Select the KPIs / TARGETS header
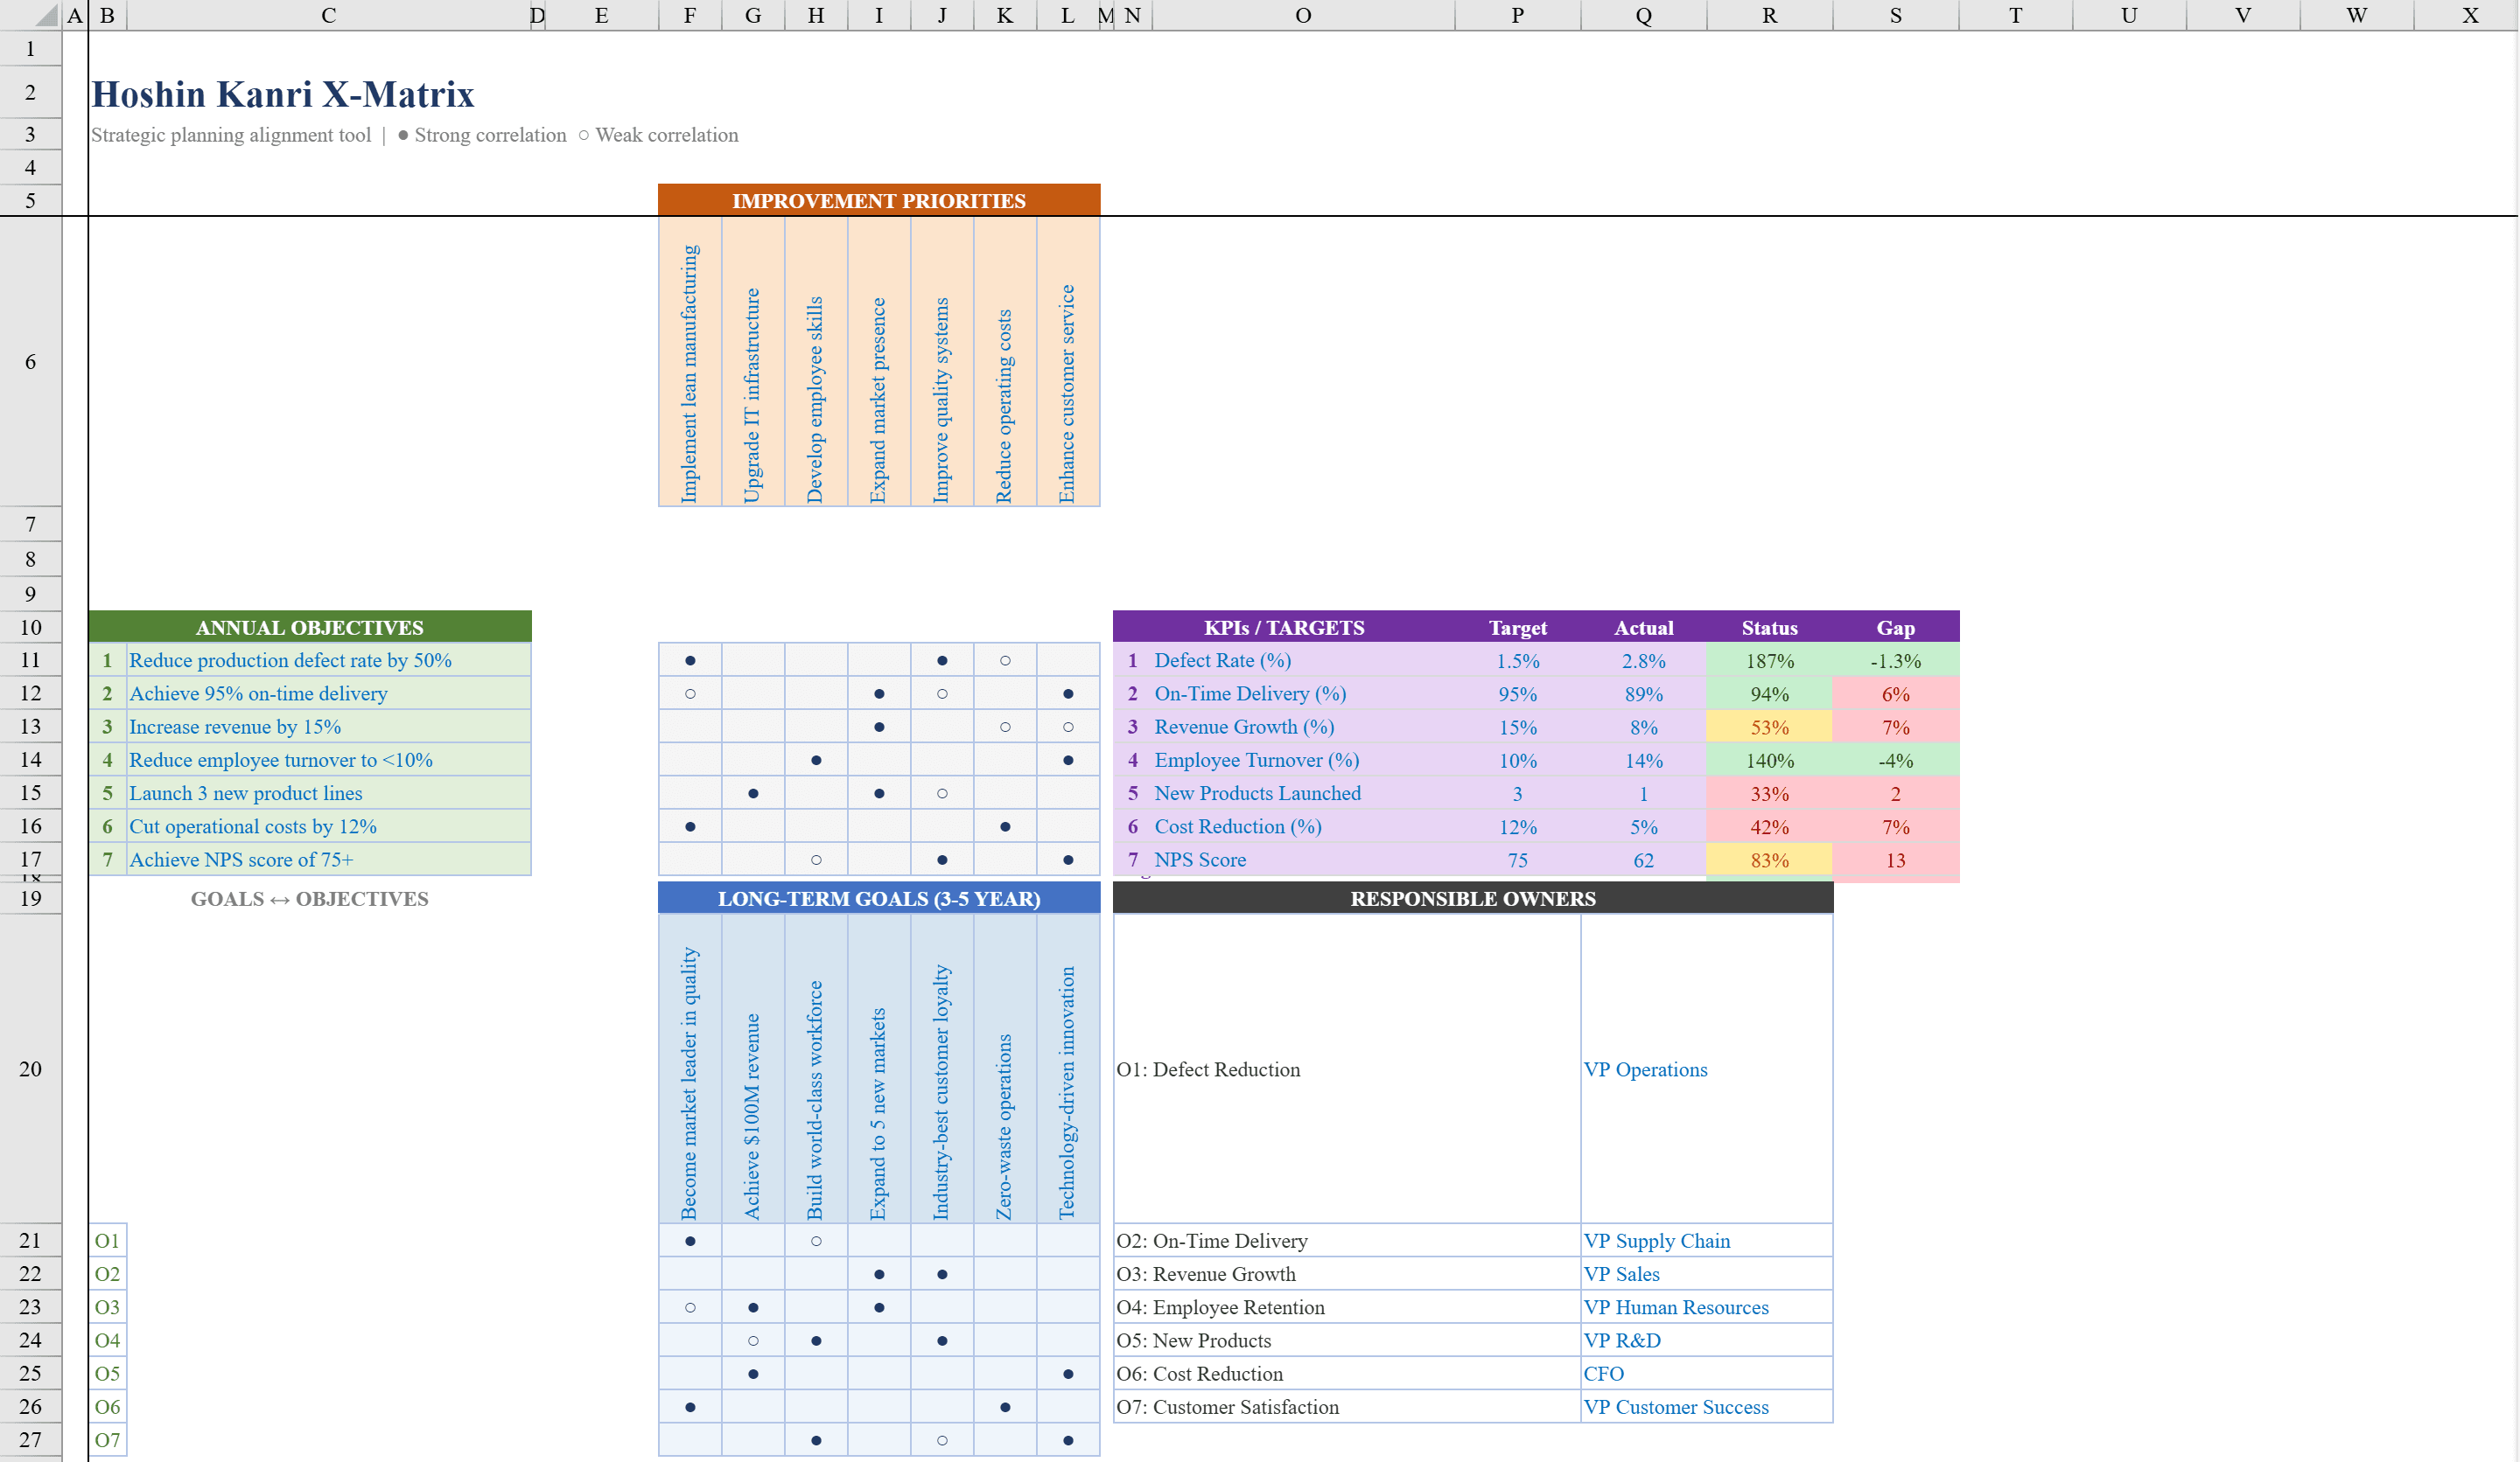The width and height of the screenshot is (2520, 1462). click(1284, 628)
